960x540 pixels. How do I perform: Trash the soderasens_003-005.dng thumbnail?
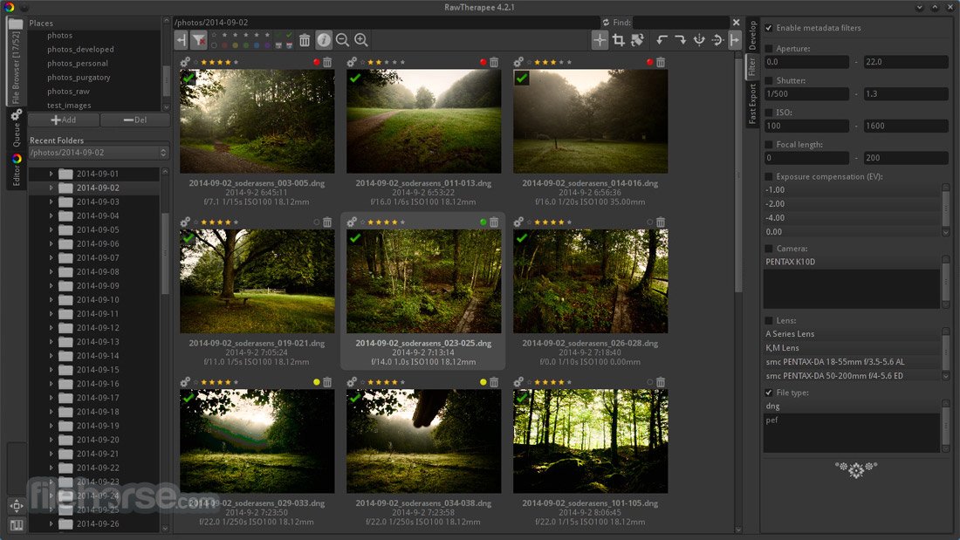tap(327, 63)
